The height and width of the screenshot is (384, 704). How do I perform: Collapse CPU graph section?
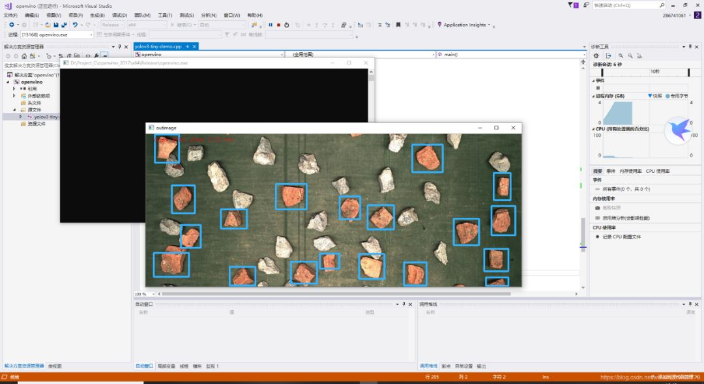[593, 129]
